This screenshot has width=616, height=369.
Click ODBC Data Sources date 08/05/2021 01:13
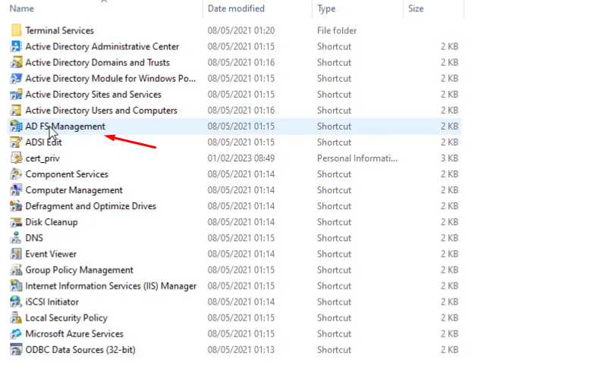241,350
